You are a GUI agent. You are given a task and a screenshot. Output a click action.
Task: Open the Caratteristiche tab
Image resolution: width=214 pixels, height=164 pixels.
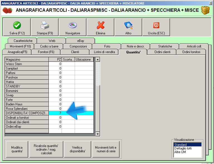23,41
